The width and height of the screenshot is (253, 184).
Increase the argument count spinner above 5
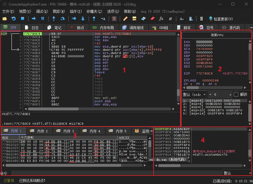(x=230, y=94)
